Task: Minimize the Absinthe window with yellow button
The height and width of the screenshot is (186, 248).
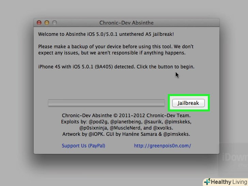Action: [x=47, y=22]
